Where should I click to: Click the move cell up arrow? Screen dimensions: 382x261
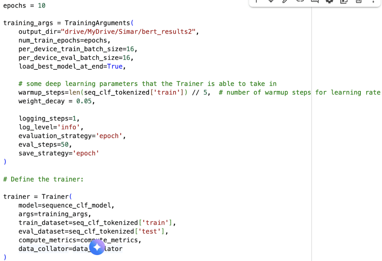click(256, 1)
